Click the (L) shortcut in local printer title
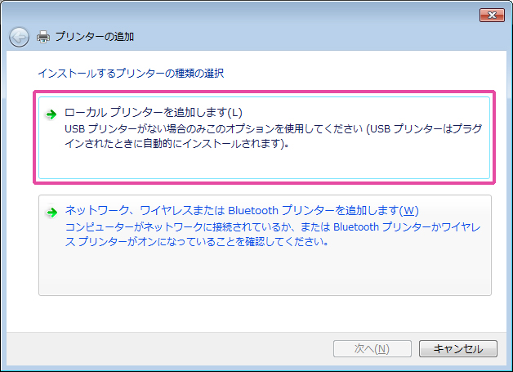The image size is (513, 372). (x=235, y=112)
